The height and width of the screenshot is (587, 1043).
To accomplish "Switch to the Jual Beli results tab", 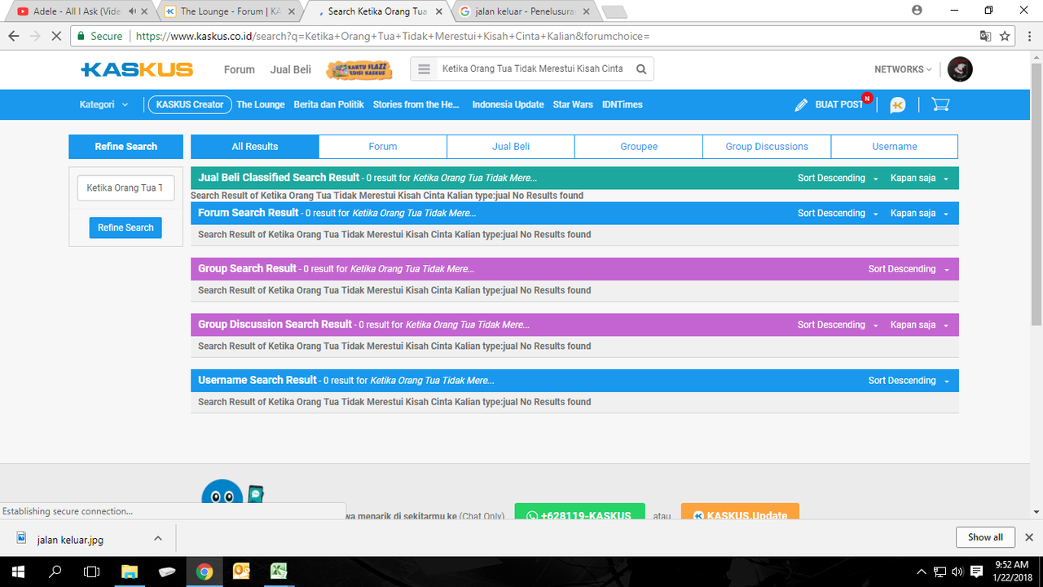I will (x=511, y=147).
